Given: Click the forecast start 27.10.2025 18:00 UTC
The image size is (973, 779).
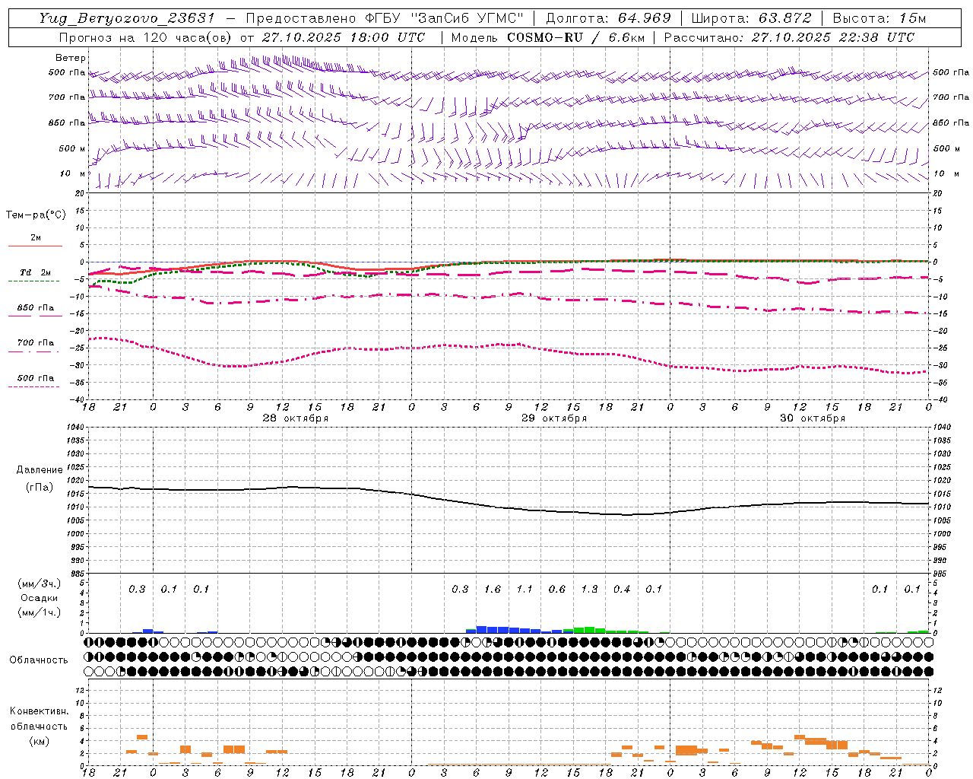Looking at the screenshot, I should pyautogui.click(x=343, y=37).
